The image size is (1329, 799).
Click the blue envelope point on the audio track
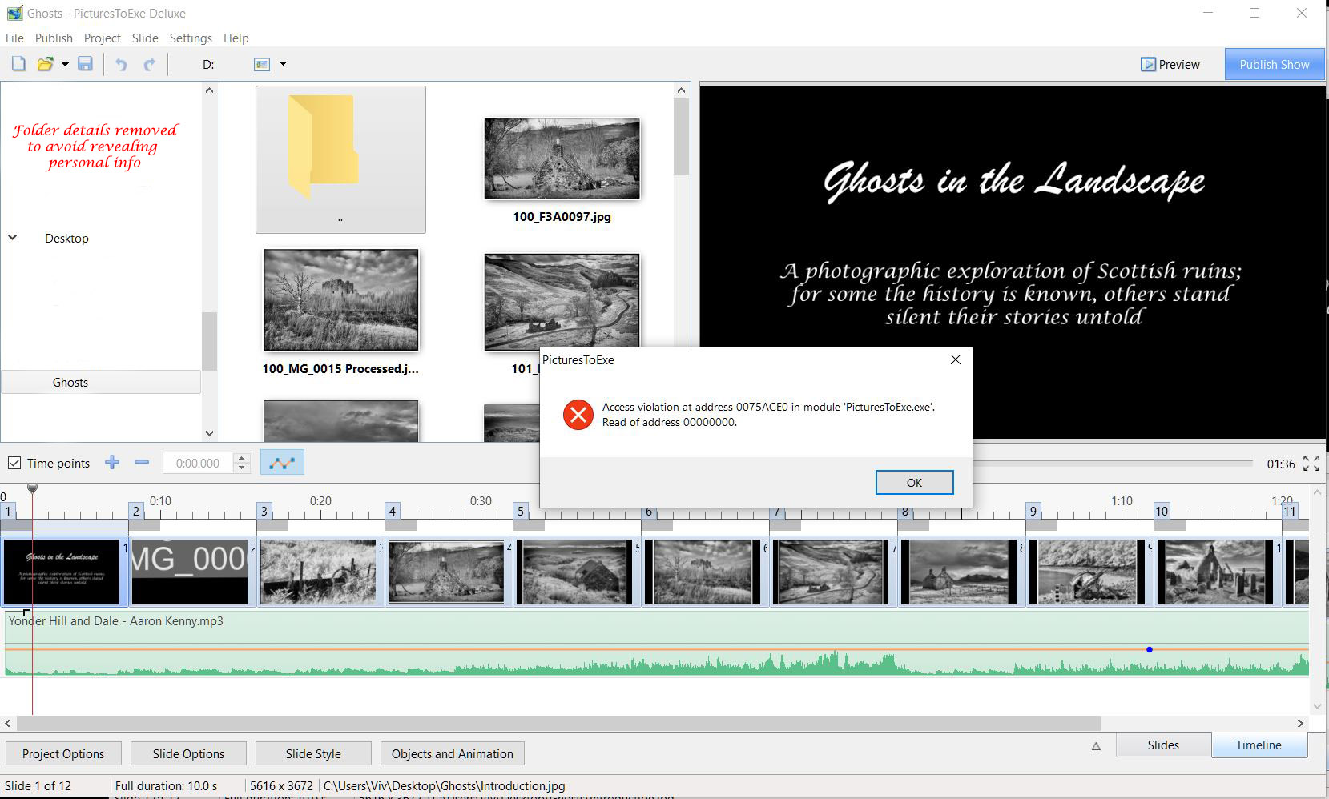tap(1150, 649)
